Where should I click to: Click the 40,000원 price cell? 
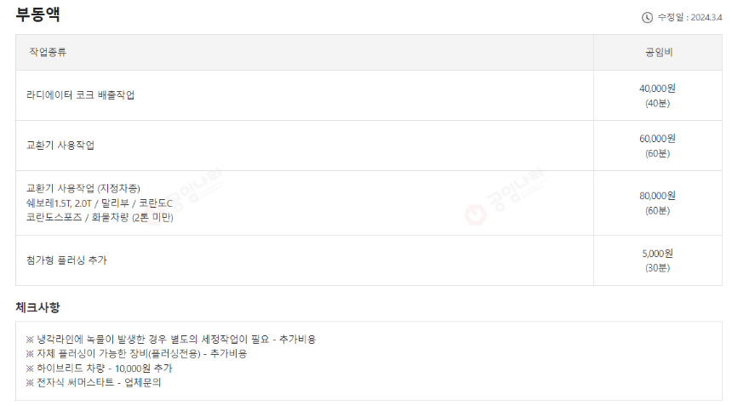[657, 95]
